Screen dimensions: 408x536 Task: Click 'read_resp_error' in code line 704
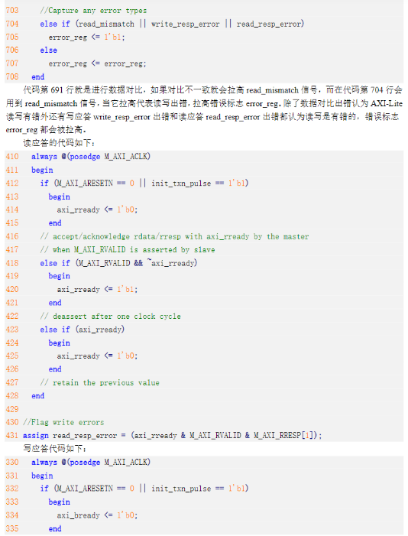[269, 24]
